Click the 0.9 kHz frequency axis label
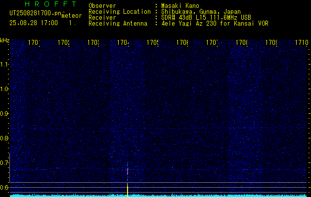The width and height of the screenshot is (311, 197). (4, 114)
